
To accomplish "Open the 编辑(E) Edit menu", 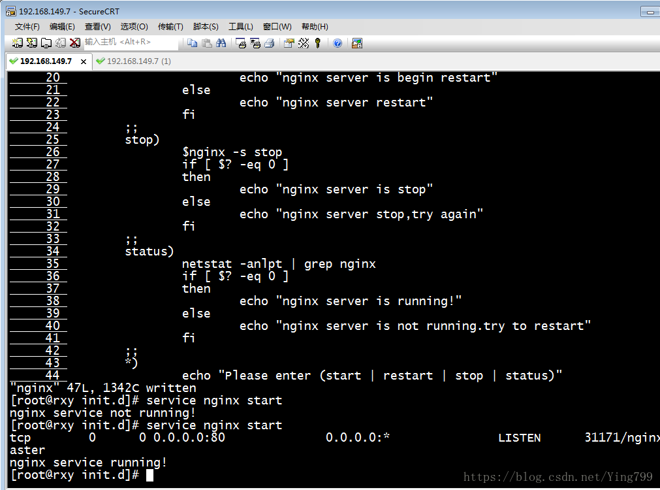I will click(62, 27).
